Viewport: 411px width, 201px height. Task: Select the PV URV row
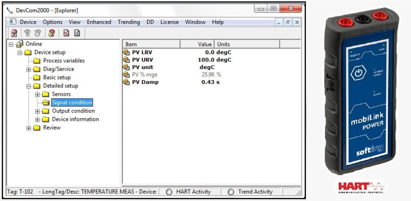177,60
